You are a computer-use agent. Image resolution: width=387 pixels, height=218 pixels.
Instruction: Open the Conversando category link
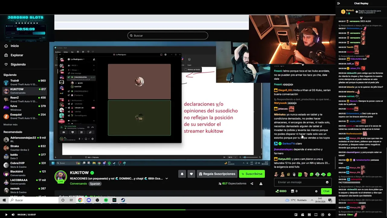[x=78, y=184]
